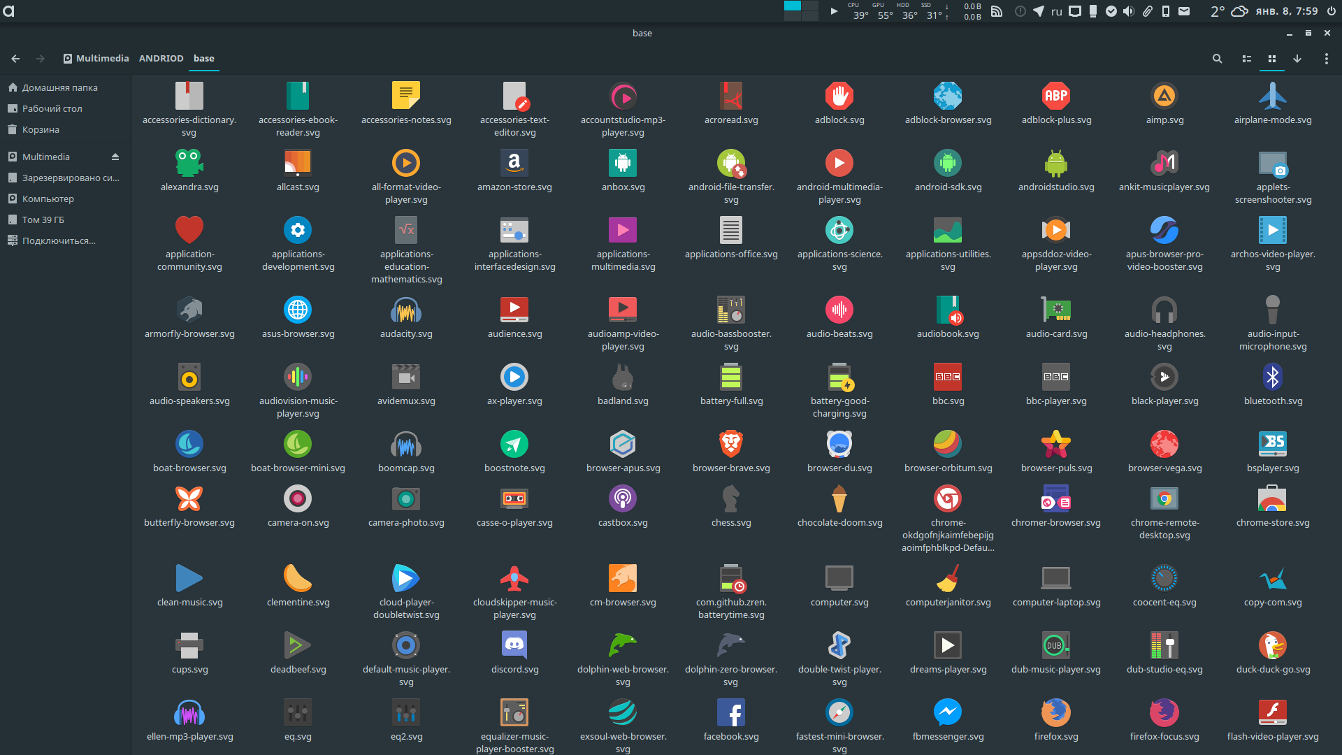Open the ru keyboard layout switcher

(1056, 11)
